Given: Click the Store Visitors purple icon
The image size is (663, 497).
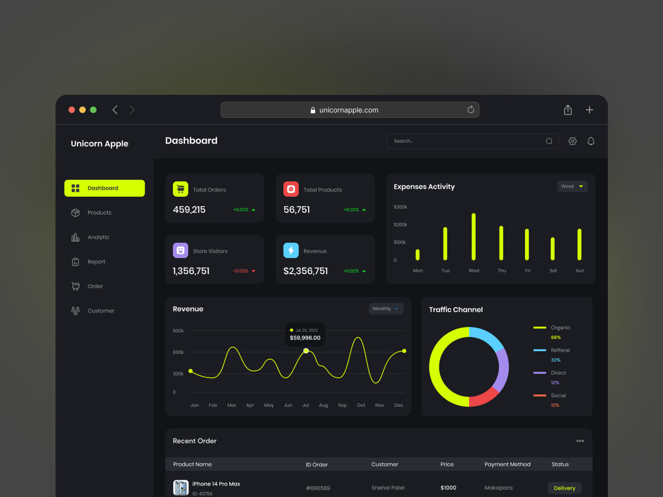Looking at the screenshot, I should pos(181,250).
